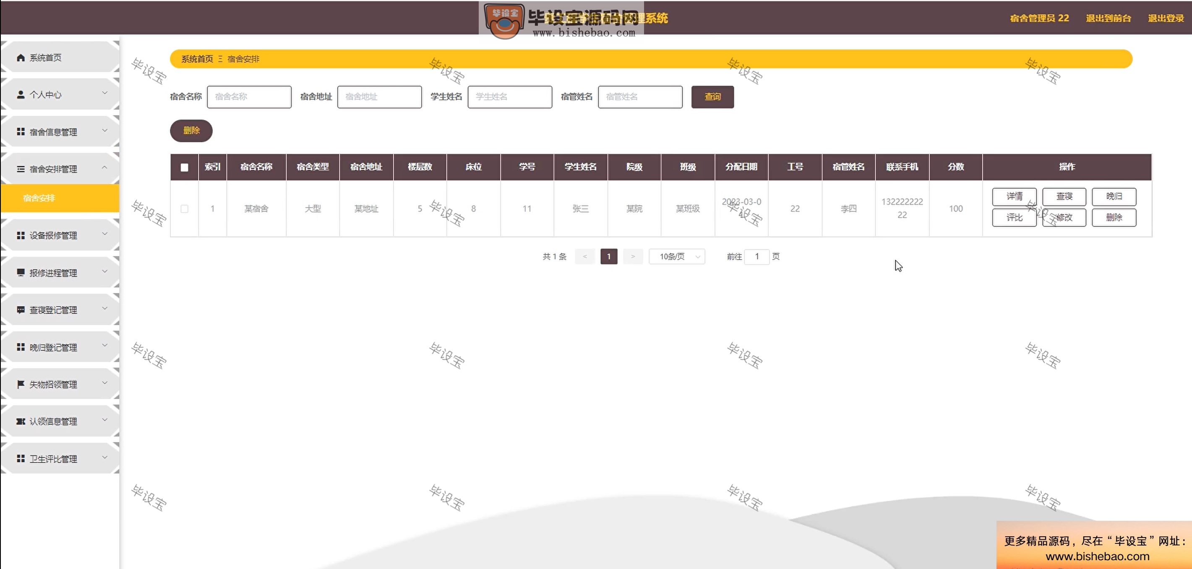Screen dimensions: 1192x569
Task: Select the grid icon for 宿舍信息管理
Action: (21, 131)
